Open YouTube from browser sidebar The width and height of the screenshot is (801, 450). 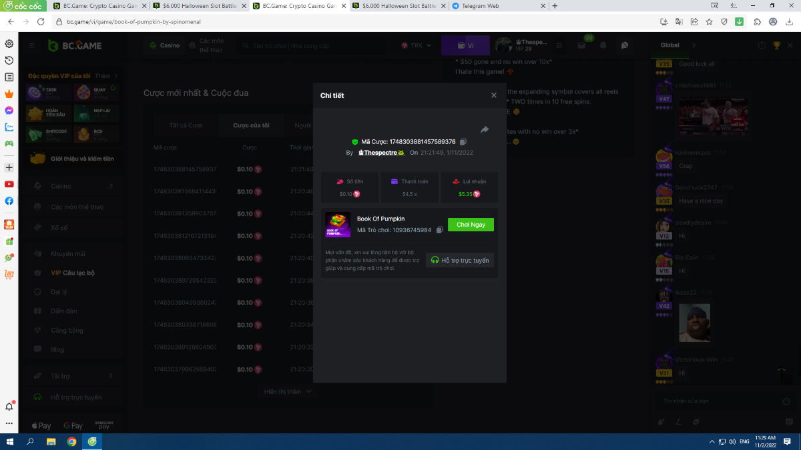tap(9, 184)
